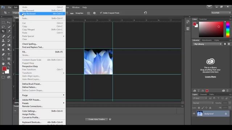The width and height of the screenshot is (232, 130).
Task: Open the File menu
Action: tap(9, 7)
